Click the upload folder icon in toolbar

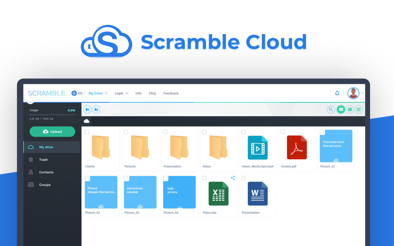(96, 109)
